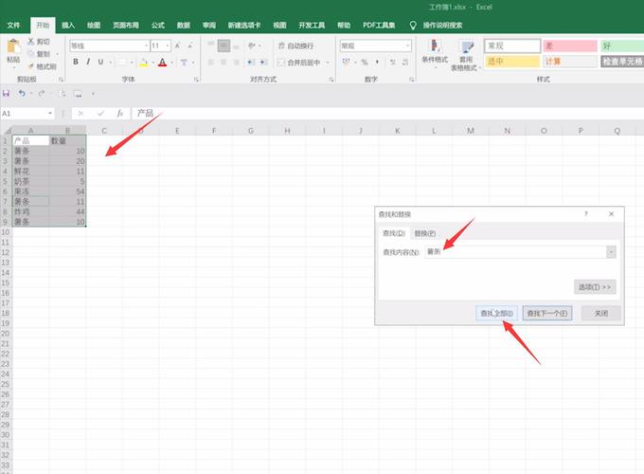Center cell text horizontally
Image resolution: width=644 pixels, height=474 pixels.
coord(224,62)
